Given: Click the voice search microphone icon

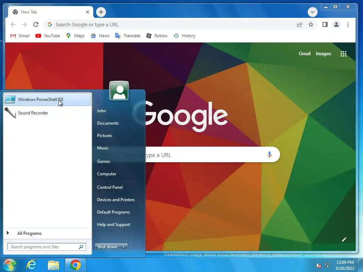Looking at the screenshot, I should tap(269, 154).
